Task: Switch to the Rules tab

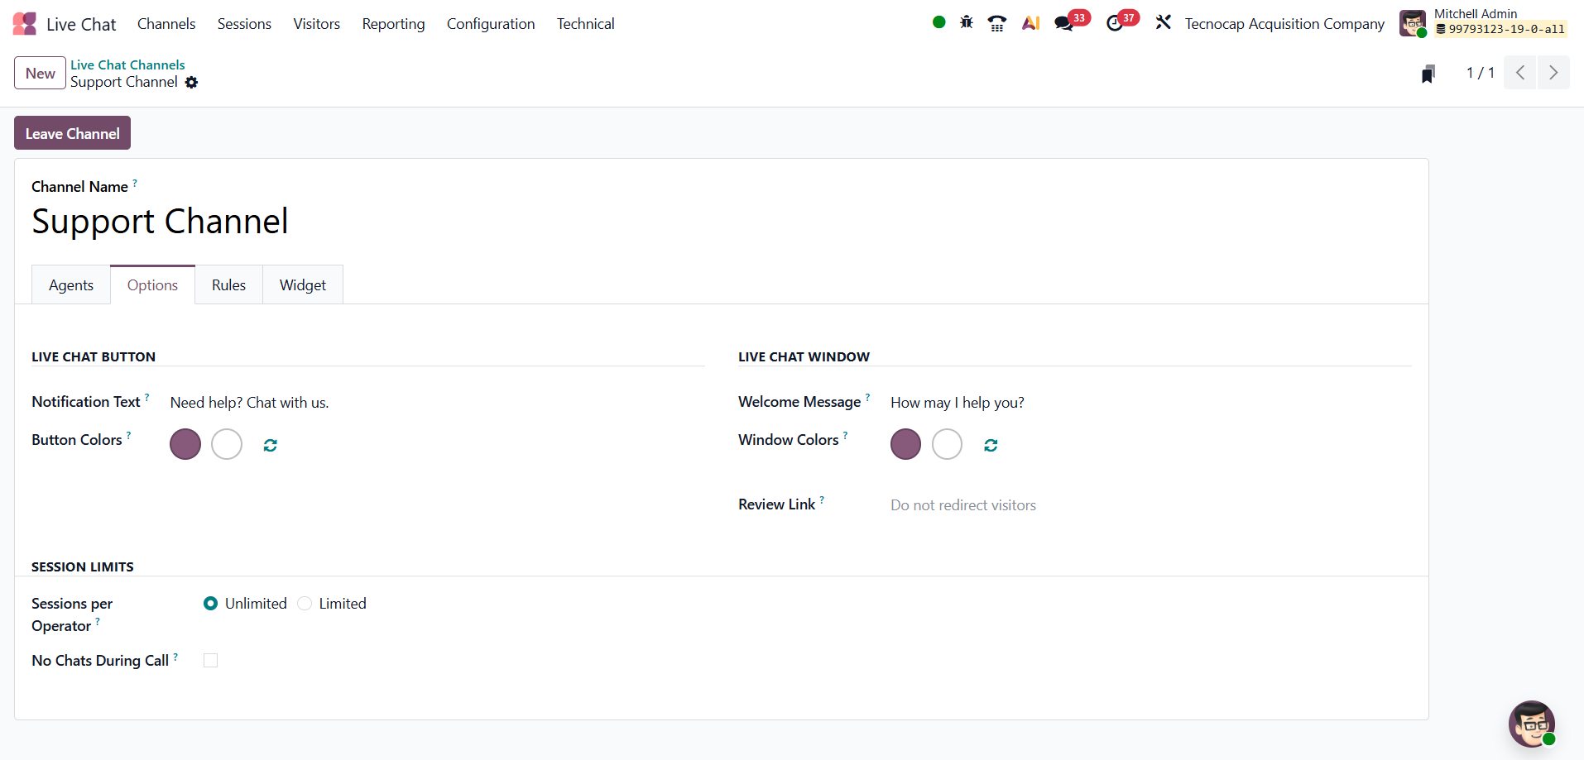Action: [x=228, y=285]
